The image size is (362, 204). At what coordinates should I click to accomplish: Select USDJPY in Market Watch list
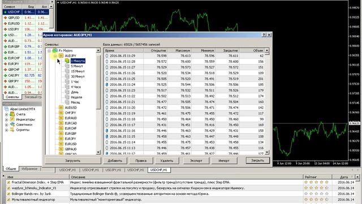[x=26, y=29]
